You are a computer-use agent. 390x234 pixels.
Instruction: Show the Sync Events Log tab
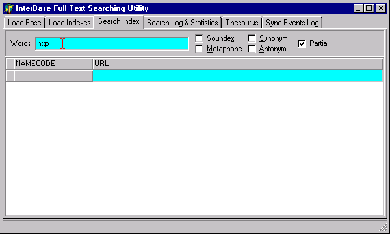[x=292, y=23]
